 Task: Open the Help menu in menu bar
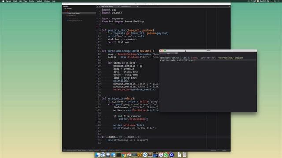pyautogui.click(x=53, y=1)
